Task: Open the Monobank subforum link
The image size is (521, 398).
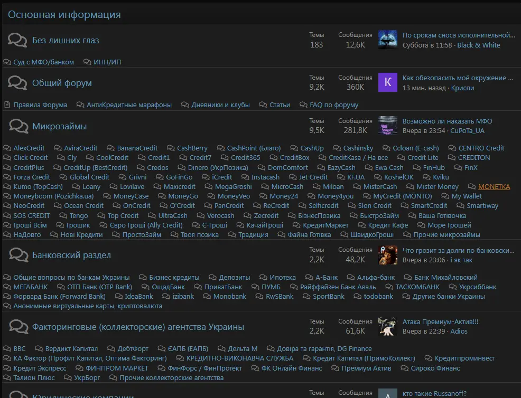Action: (x=229, y=297)
